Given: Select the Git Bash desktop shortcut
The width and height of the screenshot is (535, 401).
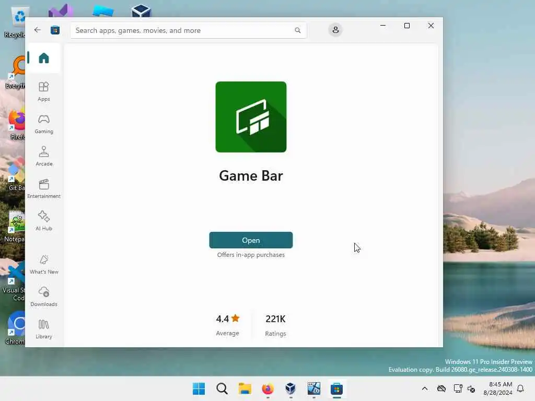Looking at the screenshot, I should 16,176.
